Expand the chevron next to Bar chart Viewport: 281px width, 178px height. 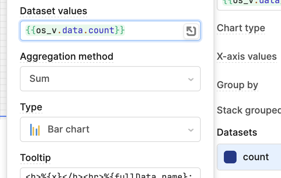tap(191, 130)
